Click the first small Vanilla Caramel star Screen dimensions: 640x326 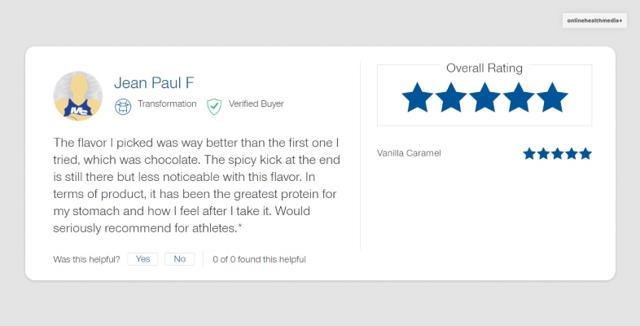(529, 153)
